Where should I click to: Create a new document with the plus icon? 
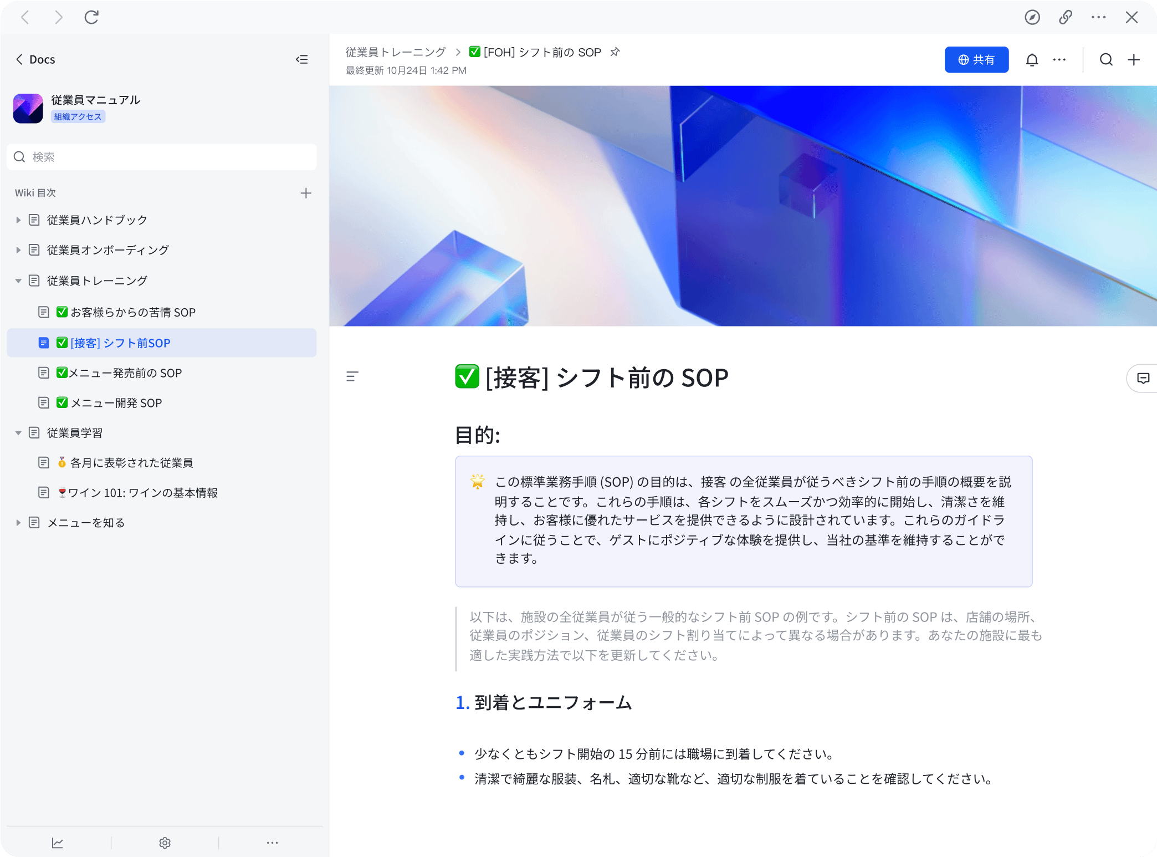point(1134,59)
